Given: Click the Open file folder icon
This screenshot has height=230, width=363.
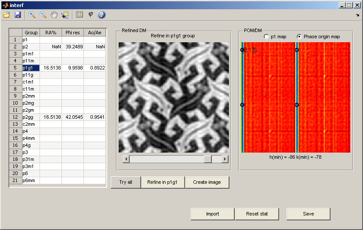Looking at the screenshot, I should tap(7, 15).
